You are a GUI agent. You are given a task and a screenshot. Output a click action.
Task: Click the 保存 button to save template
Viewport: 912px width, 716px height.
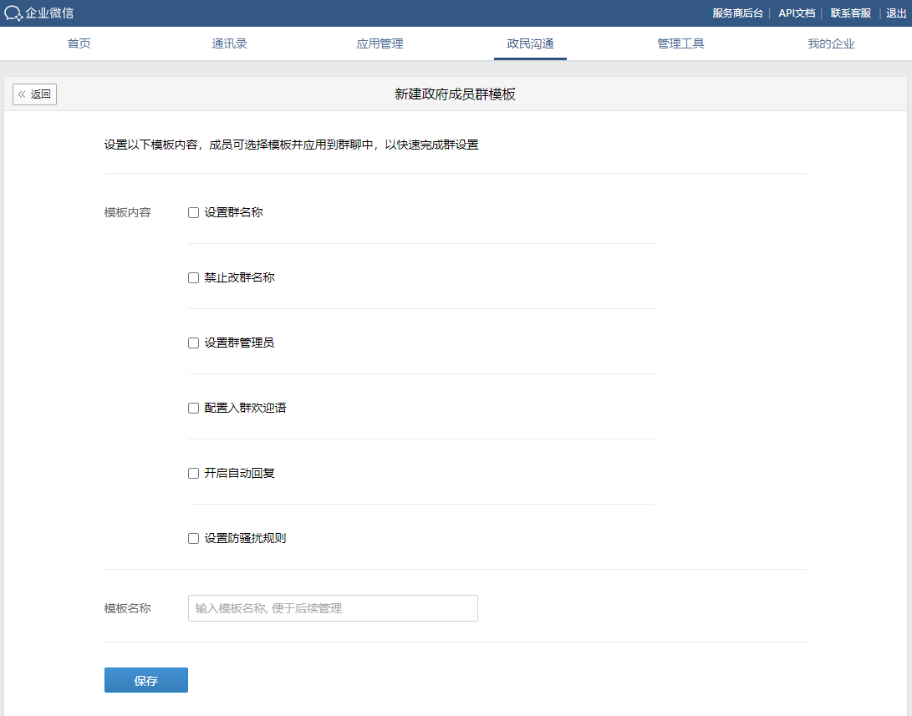(x=145, y=679)
